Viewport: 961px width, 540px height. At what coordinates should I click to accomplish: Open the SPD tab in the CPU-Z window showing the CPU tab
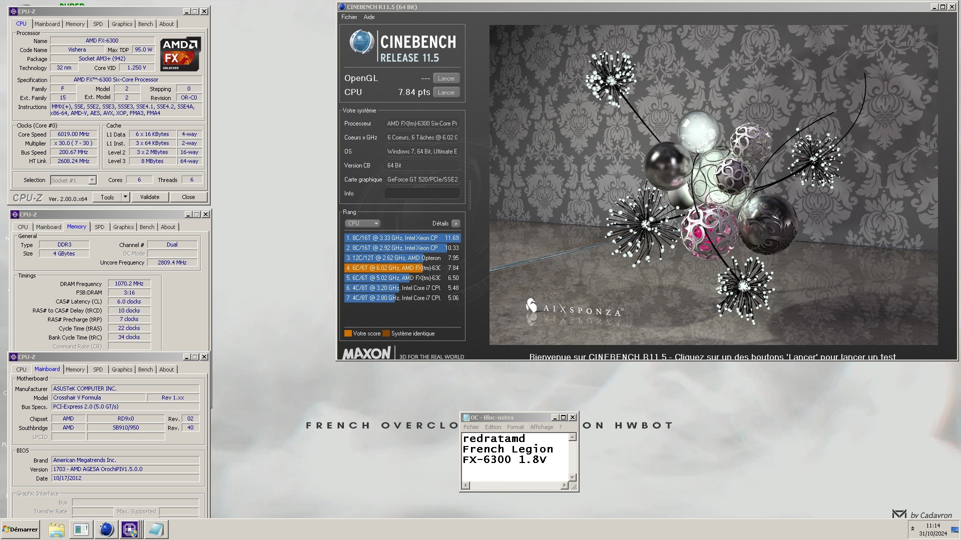(x=98, y=24)
